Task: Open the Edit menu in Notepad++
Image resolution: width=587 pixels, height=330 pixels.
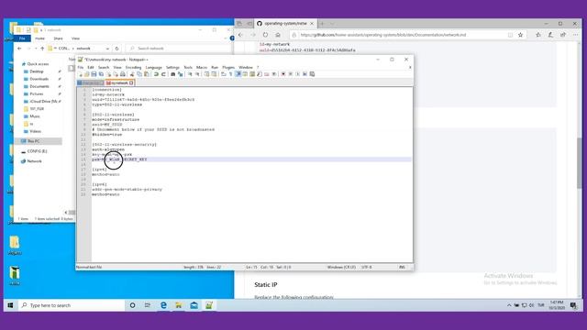Action: [x=91, y=67]
